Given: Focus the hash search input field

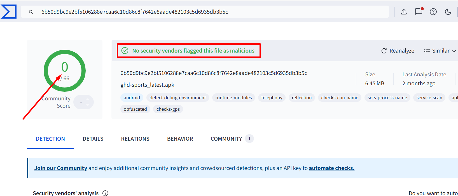Looking at the screenshot, I should (x=205, y=12).
